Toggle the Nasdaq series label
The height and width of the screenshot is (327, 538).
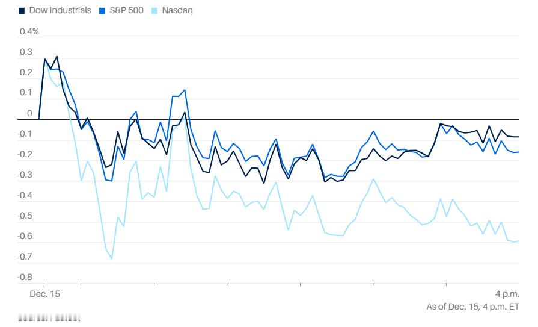pyautogui.click(x=177, y=11)
